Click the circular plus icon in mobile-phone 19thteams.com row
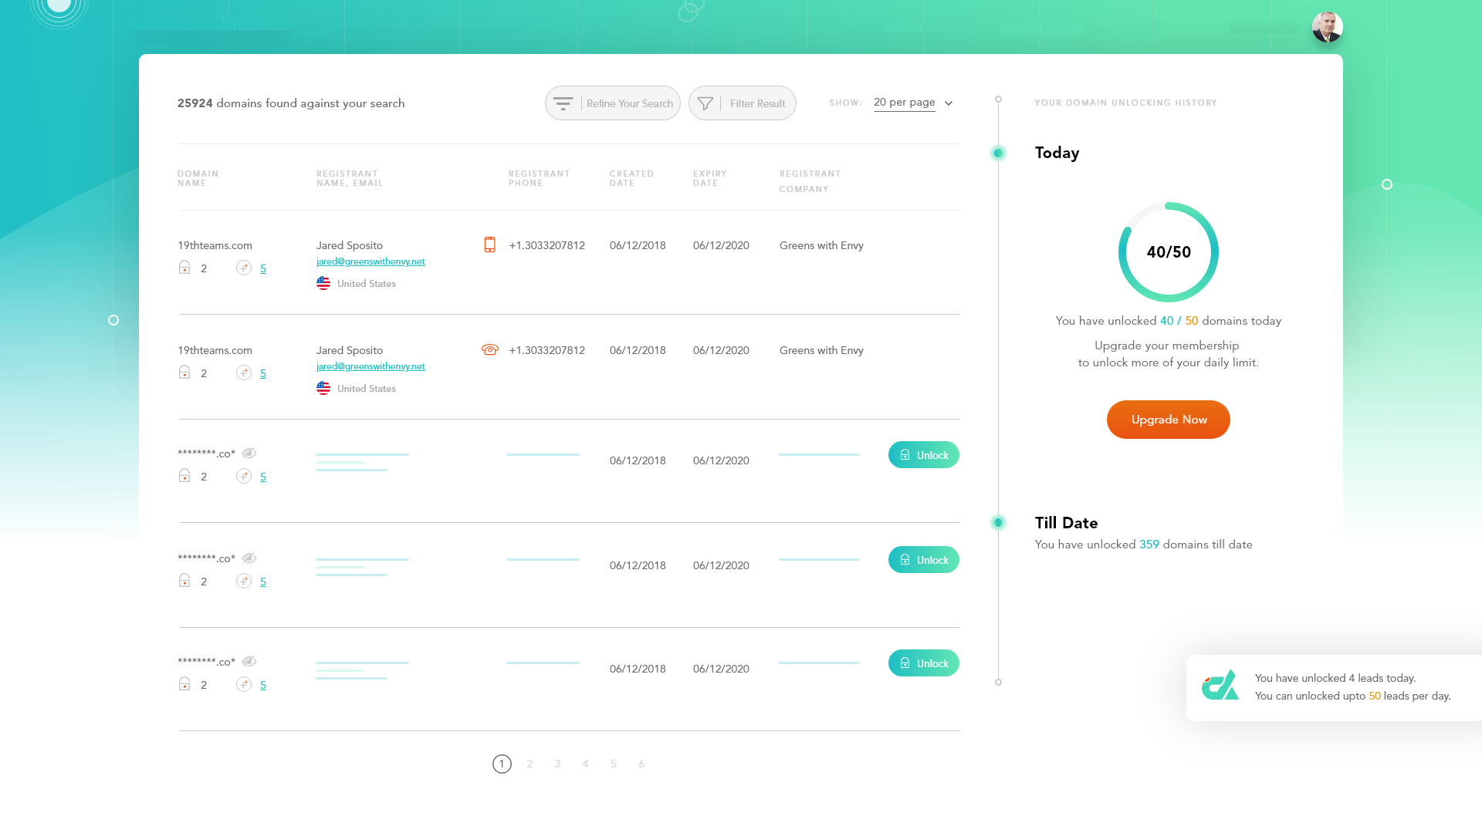The width and height of the screenshot is (1482, 833). (243, 268)
